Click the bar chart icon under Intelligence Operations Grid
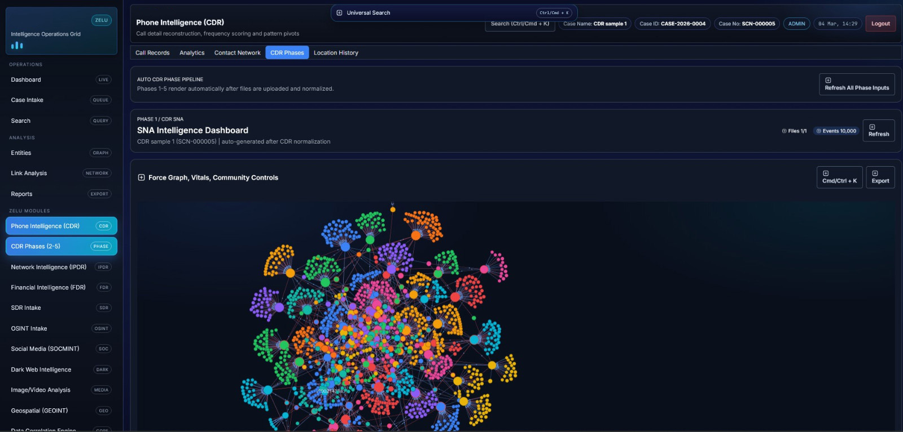Viewport: 903px width, 432px height. (17, 45)
